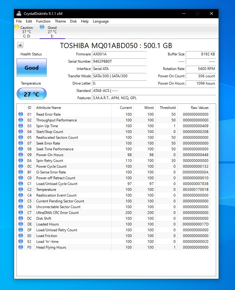Click the previous disk arrow button
This screenshot has width=235, height=290.
click(x=20, y=45)
